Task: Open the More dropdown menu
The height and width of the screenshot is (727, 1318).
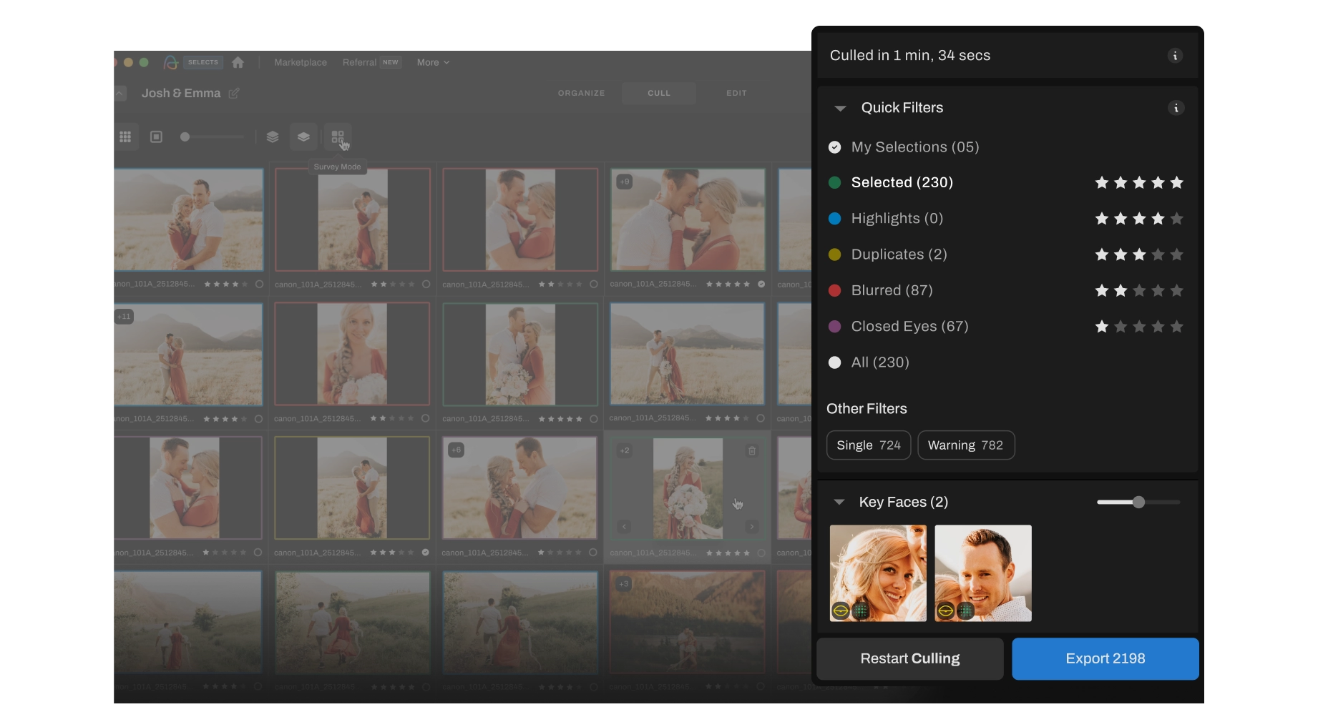Action: pyautogui.click(x=432, y=62)
